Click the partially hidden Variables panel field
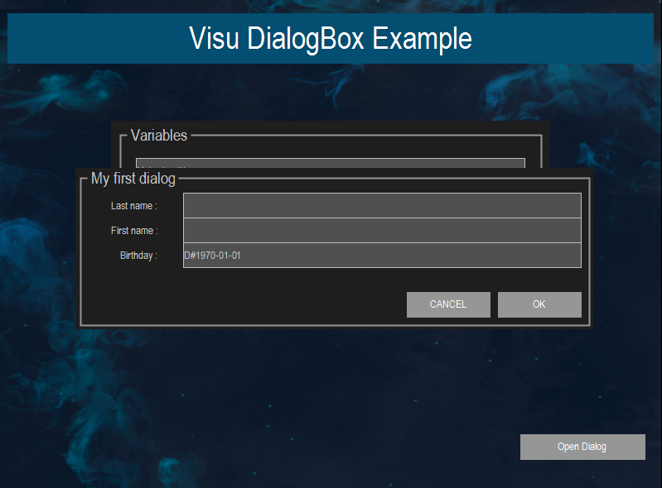The width and height of the screenshot is (662, 488). pos(330,163)
